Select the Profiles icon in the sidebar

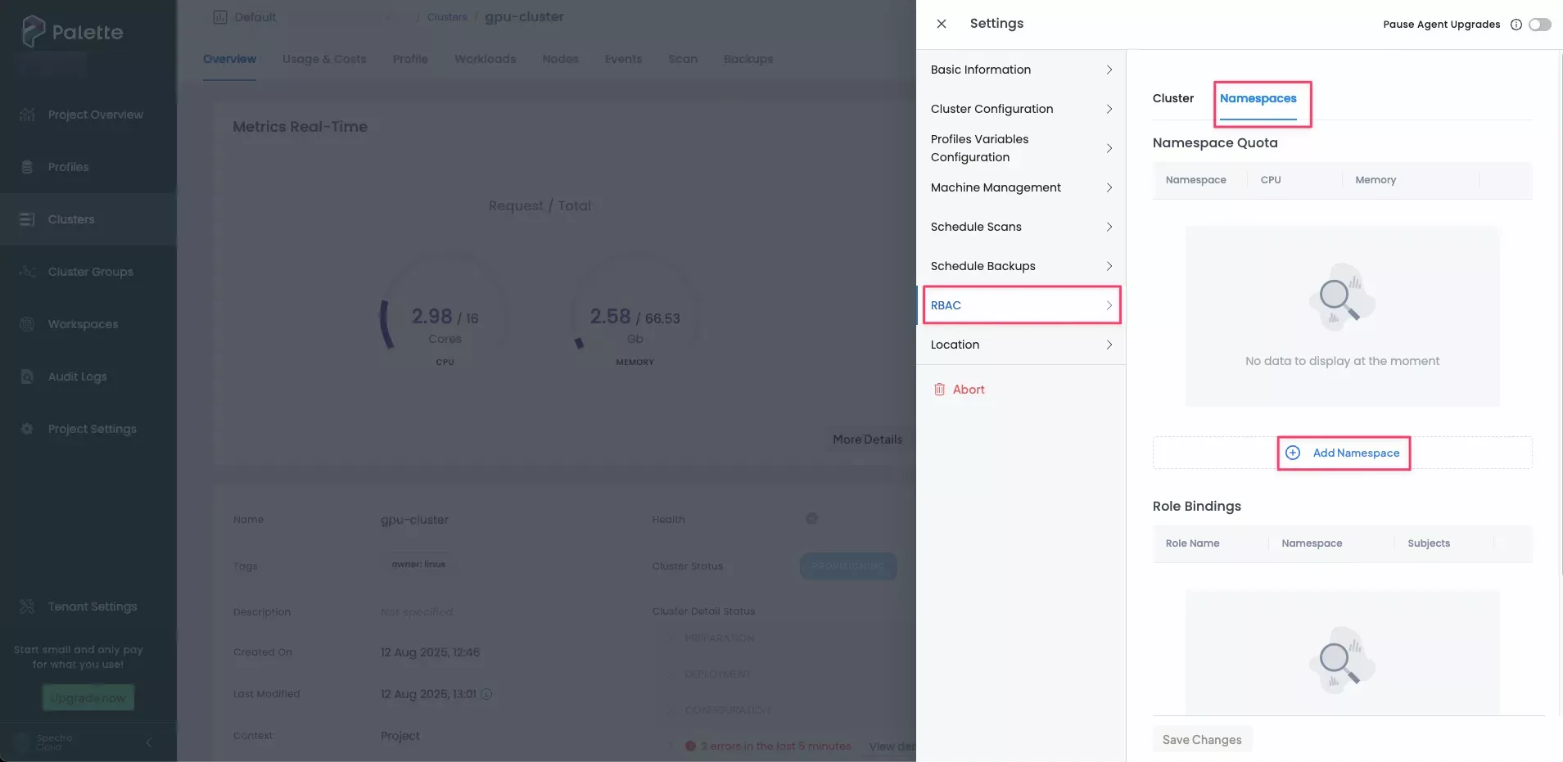point(27,167)
